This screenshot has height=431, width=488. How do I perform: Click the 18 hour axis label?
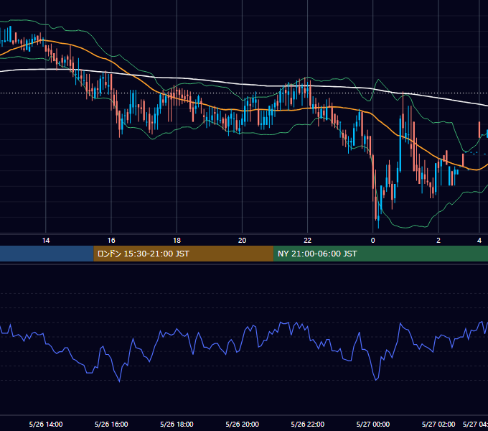pos(177,241)
